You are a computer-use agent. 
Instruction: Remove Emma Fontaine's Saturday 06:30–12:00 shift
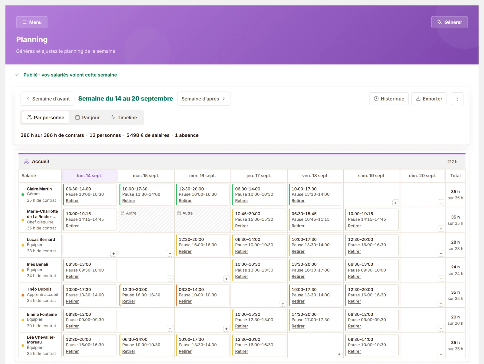(354, 326)
